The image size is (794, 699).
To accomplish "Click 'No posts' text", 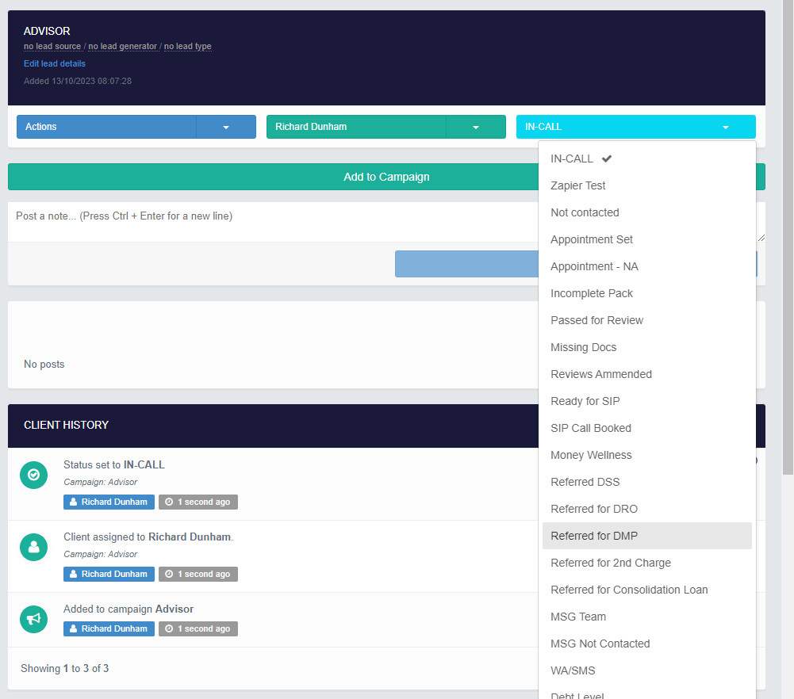I will point(44,365).
